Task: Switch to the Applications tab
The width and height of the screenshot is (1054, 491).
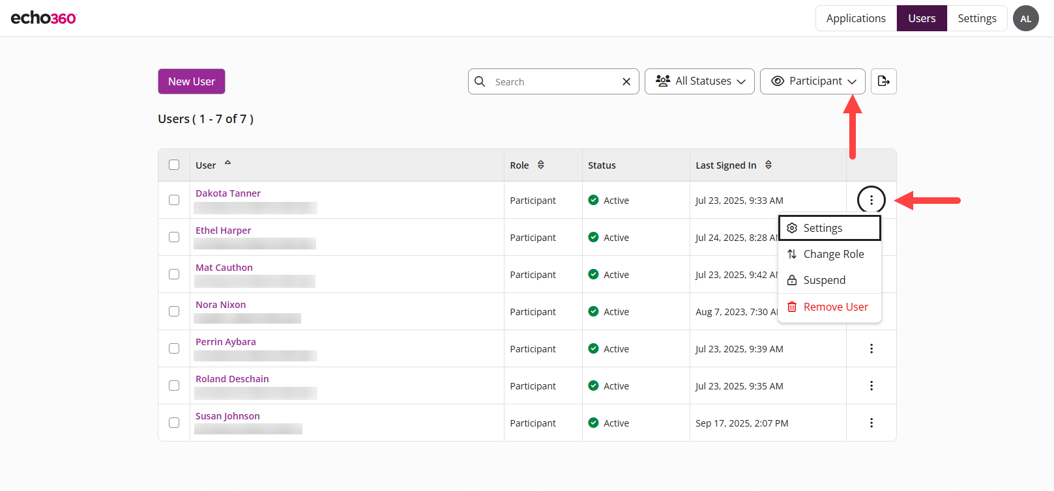Action: [856, 18]
